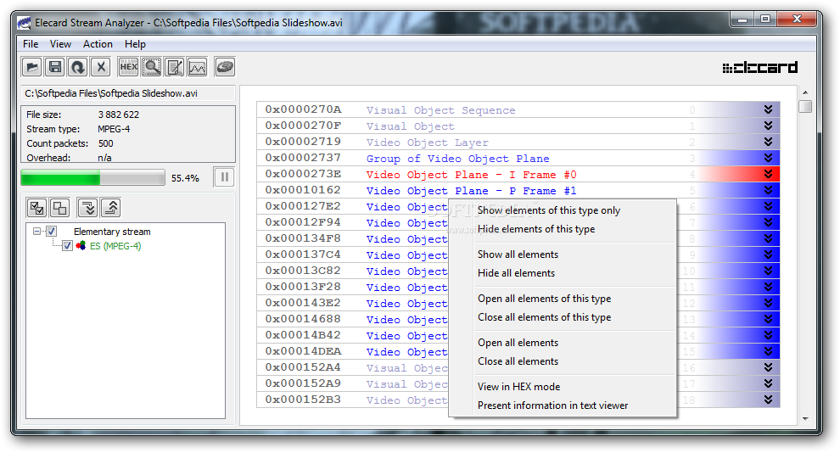The image size is (840, 453).
Task: Expand Group of Video Object Plane chevron
Action: pos(768,158)
